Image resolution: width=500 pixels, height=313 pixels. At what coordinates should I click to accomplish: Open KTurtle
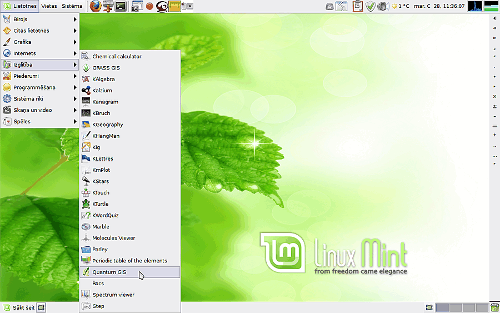coord(130,204)
